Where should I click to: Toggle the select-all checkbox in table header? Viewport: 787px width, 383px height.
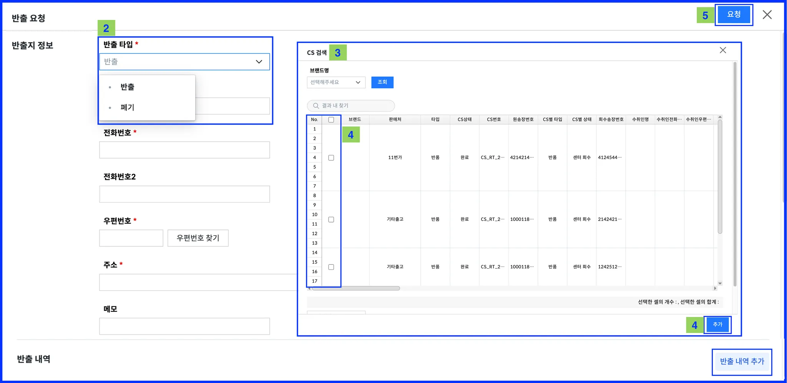[x=331, y=120]
